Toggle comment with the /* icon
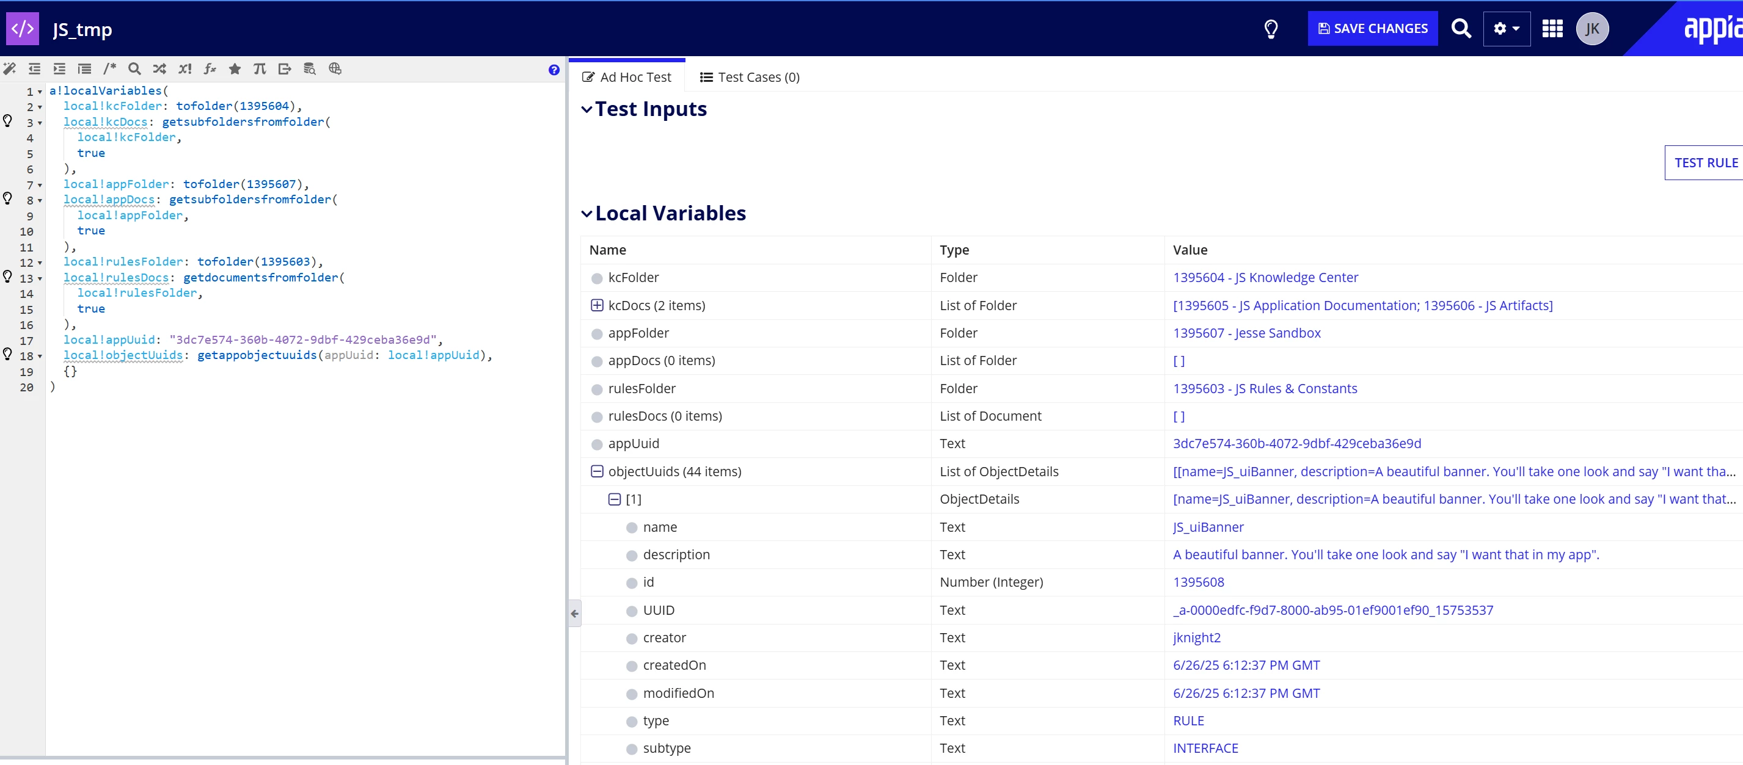The width and height of the screenshot is (1743, 765). [109, 68]
